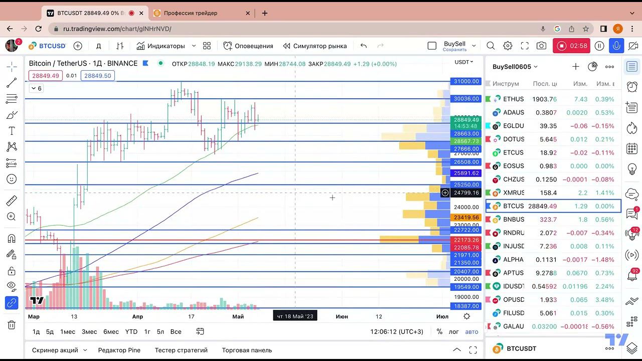Screen dimensions: 642x361
Task: Select the trend line drawing tool
Action: pos(12,82)
